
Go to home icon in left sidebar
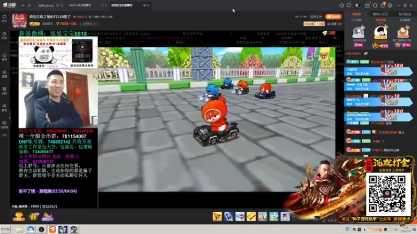[4, 57]
